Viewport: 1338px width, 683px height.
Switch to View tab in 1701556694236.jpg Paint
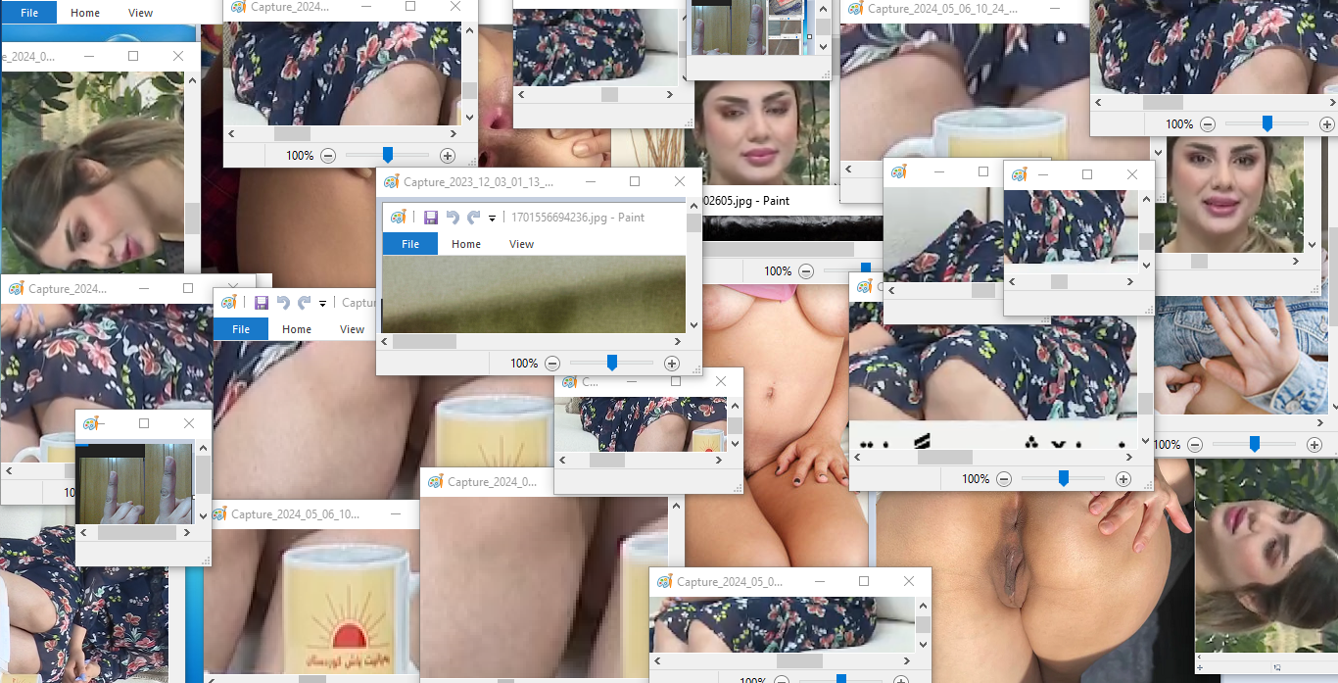pyautogui.click(x=521, y=244)
